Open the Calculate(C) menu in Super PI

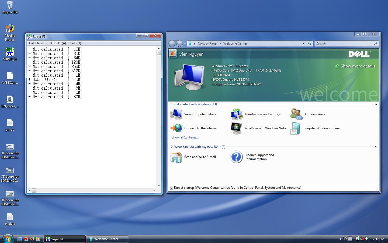coord(38,43)
